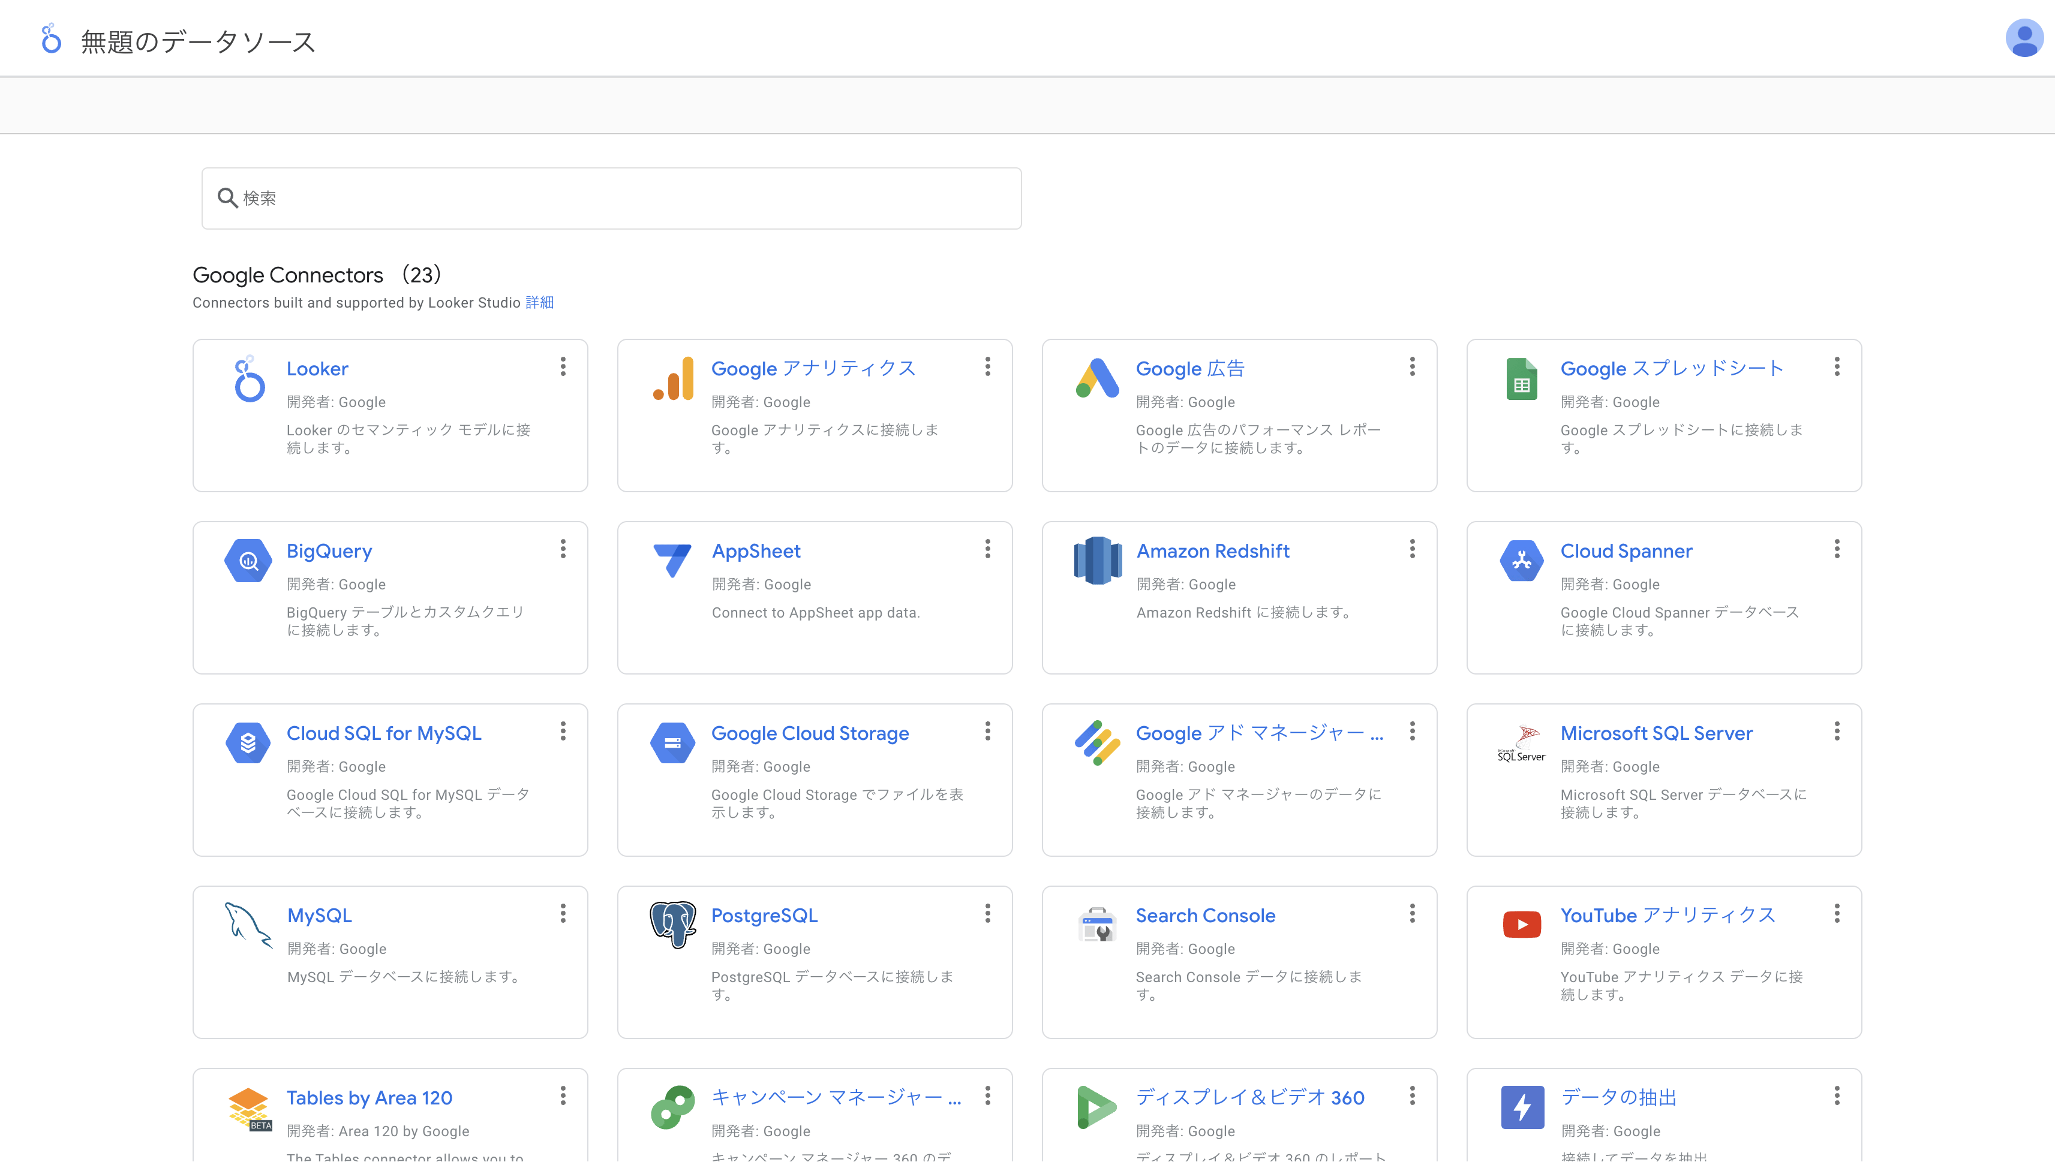The height and width of the screenshot is (1162, 2055).
Task: Click the キャンペーン マネージャー green icon
Action: coord(672,1107)
